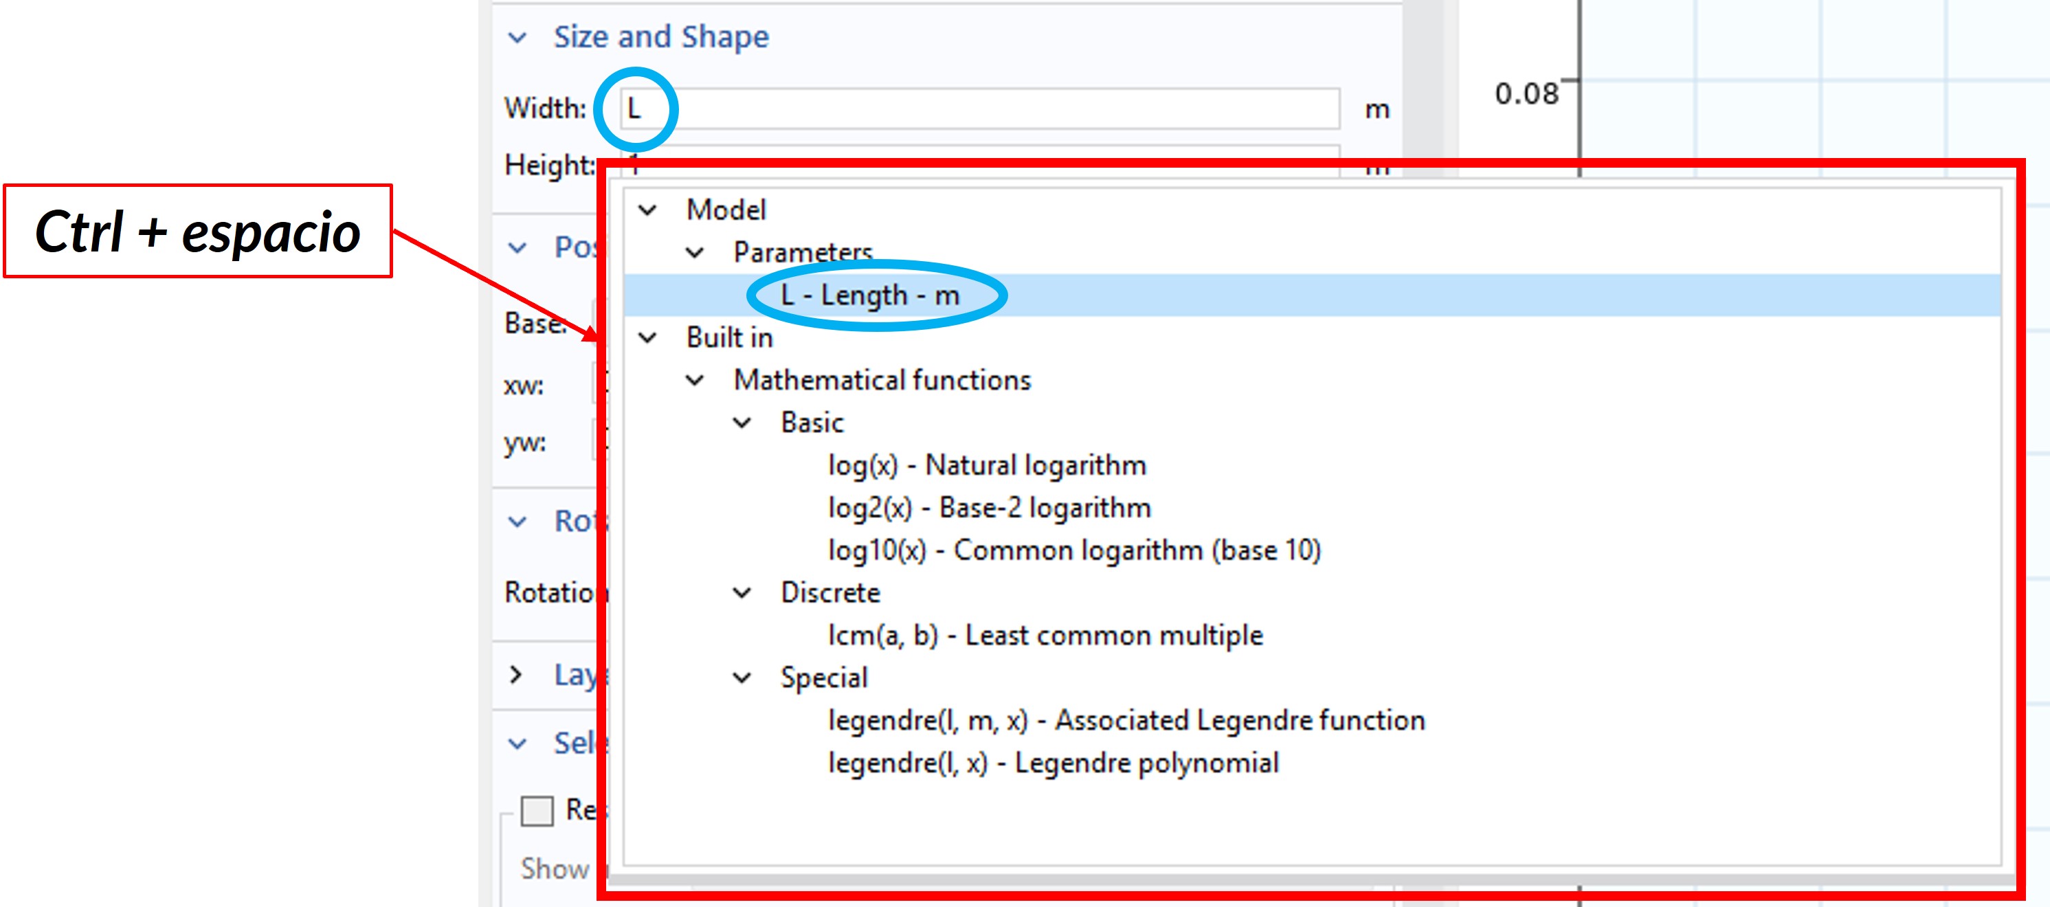2050x907 pixels.
Task: Collapse the Built in node
Action: (649, 338)
